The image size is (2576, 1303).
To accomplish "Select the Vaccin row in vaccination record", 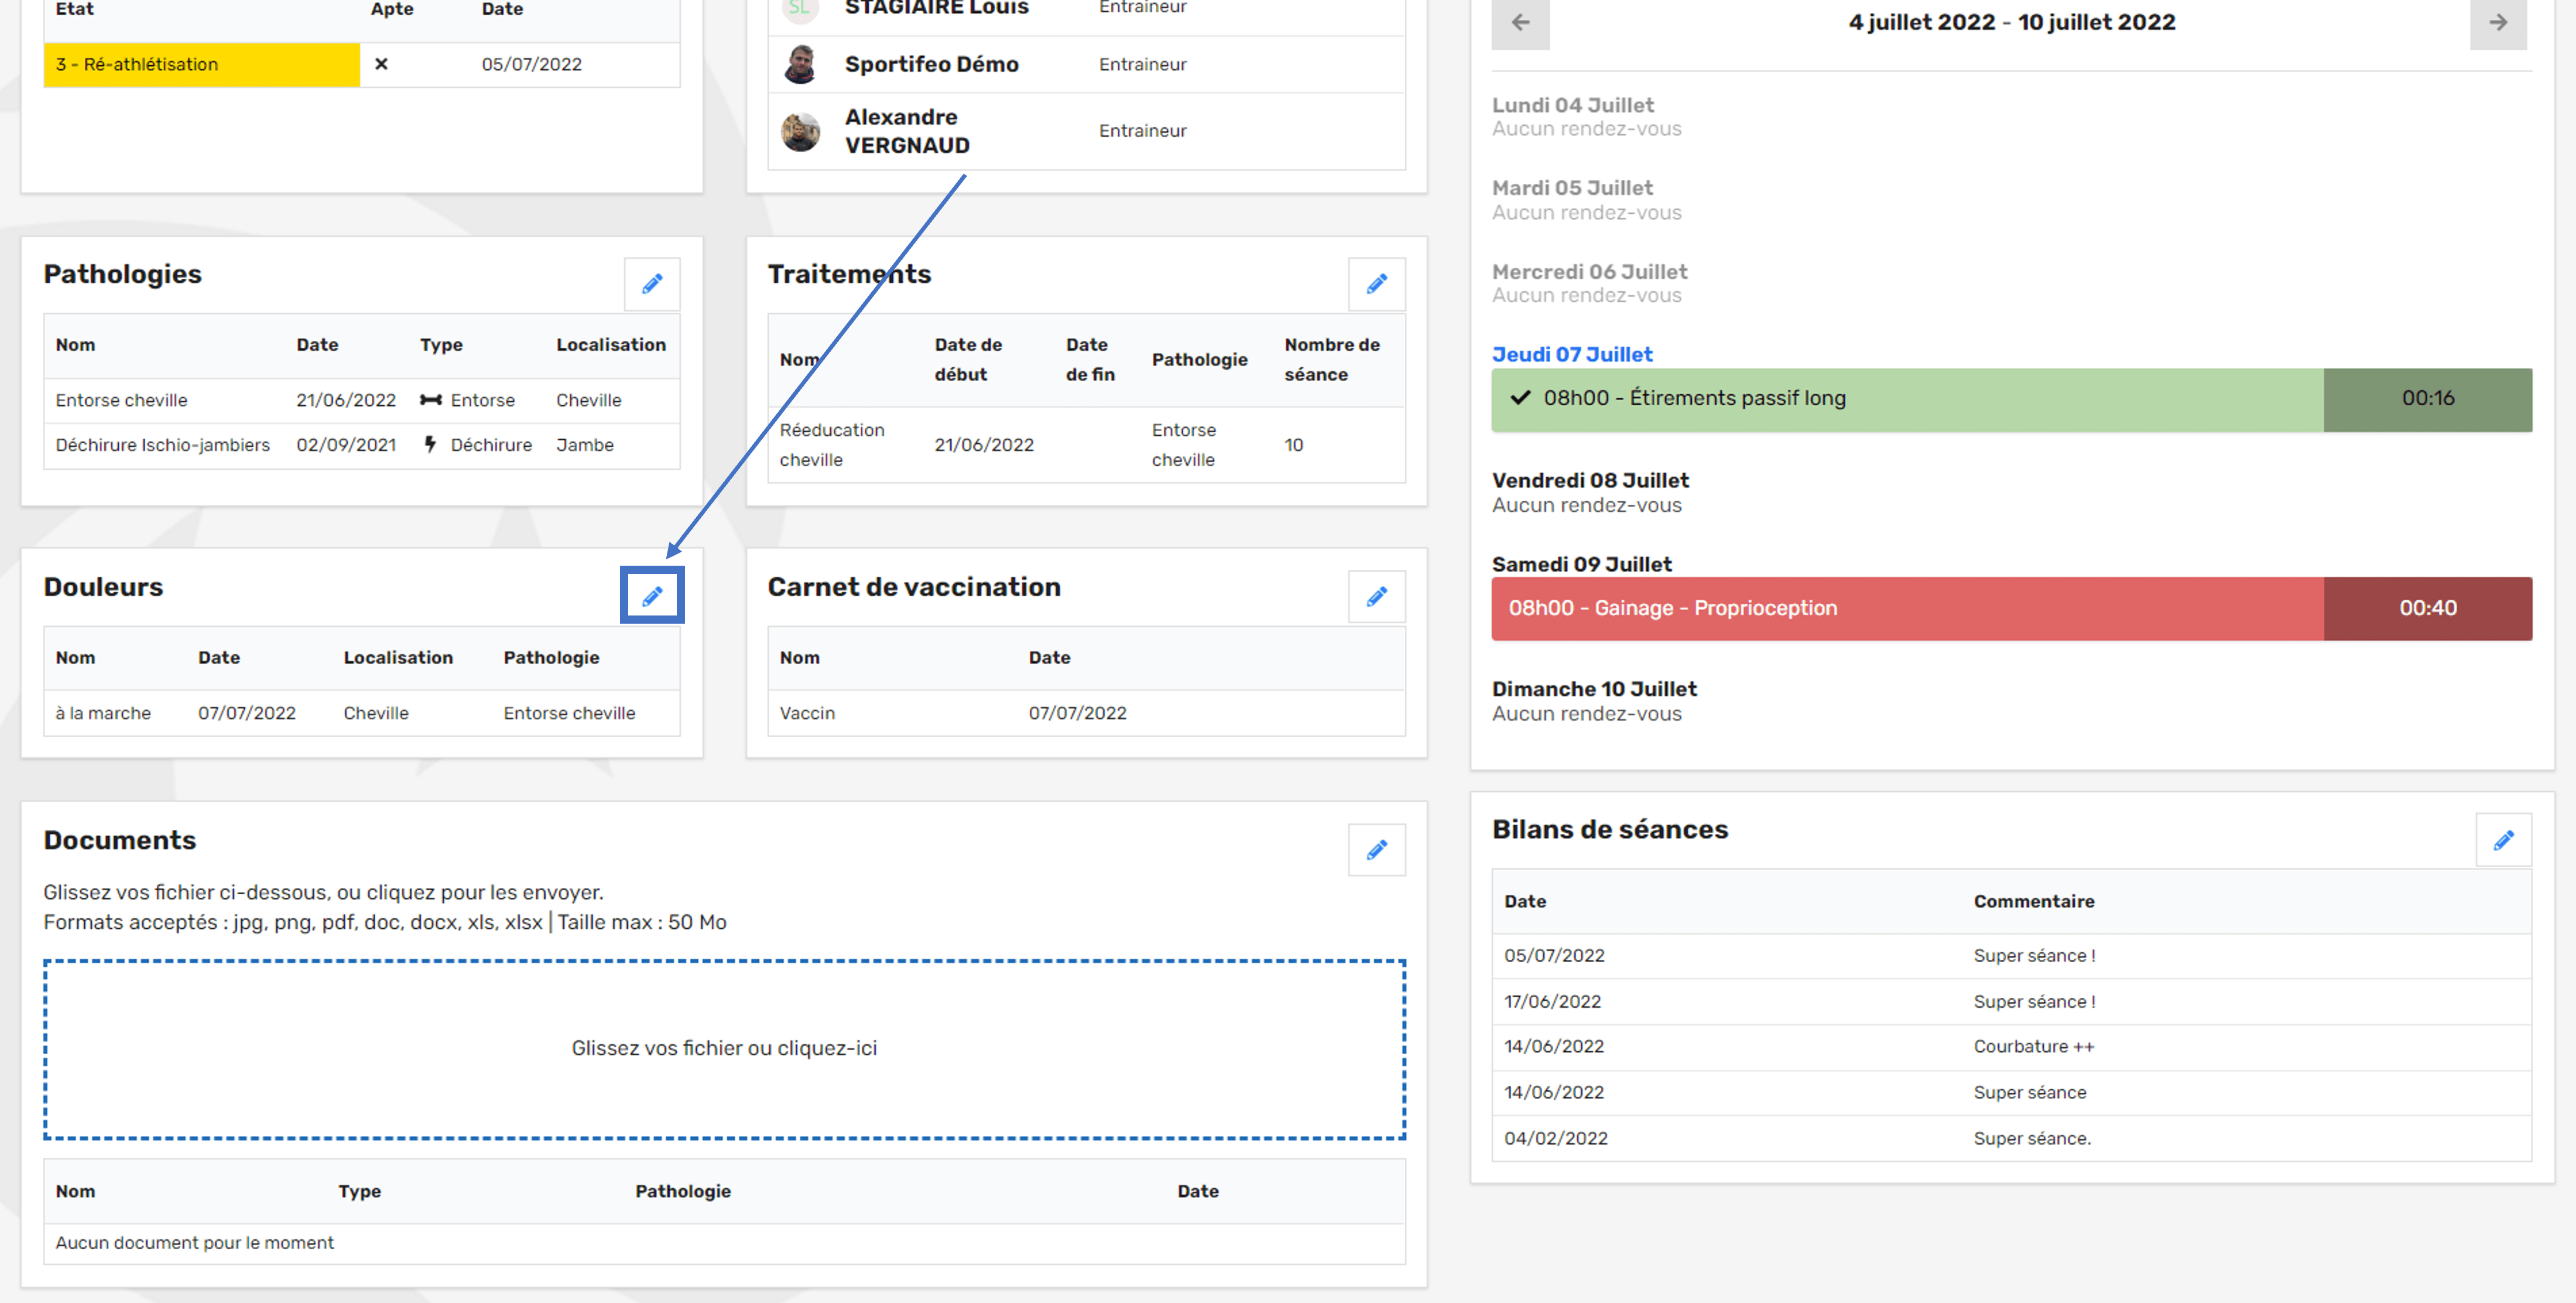I will [x=1086, y=713].
